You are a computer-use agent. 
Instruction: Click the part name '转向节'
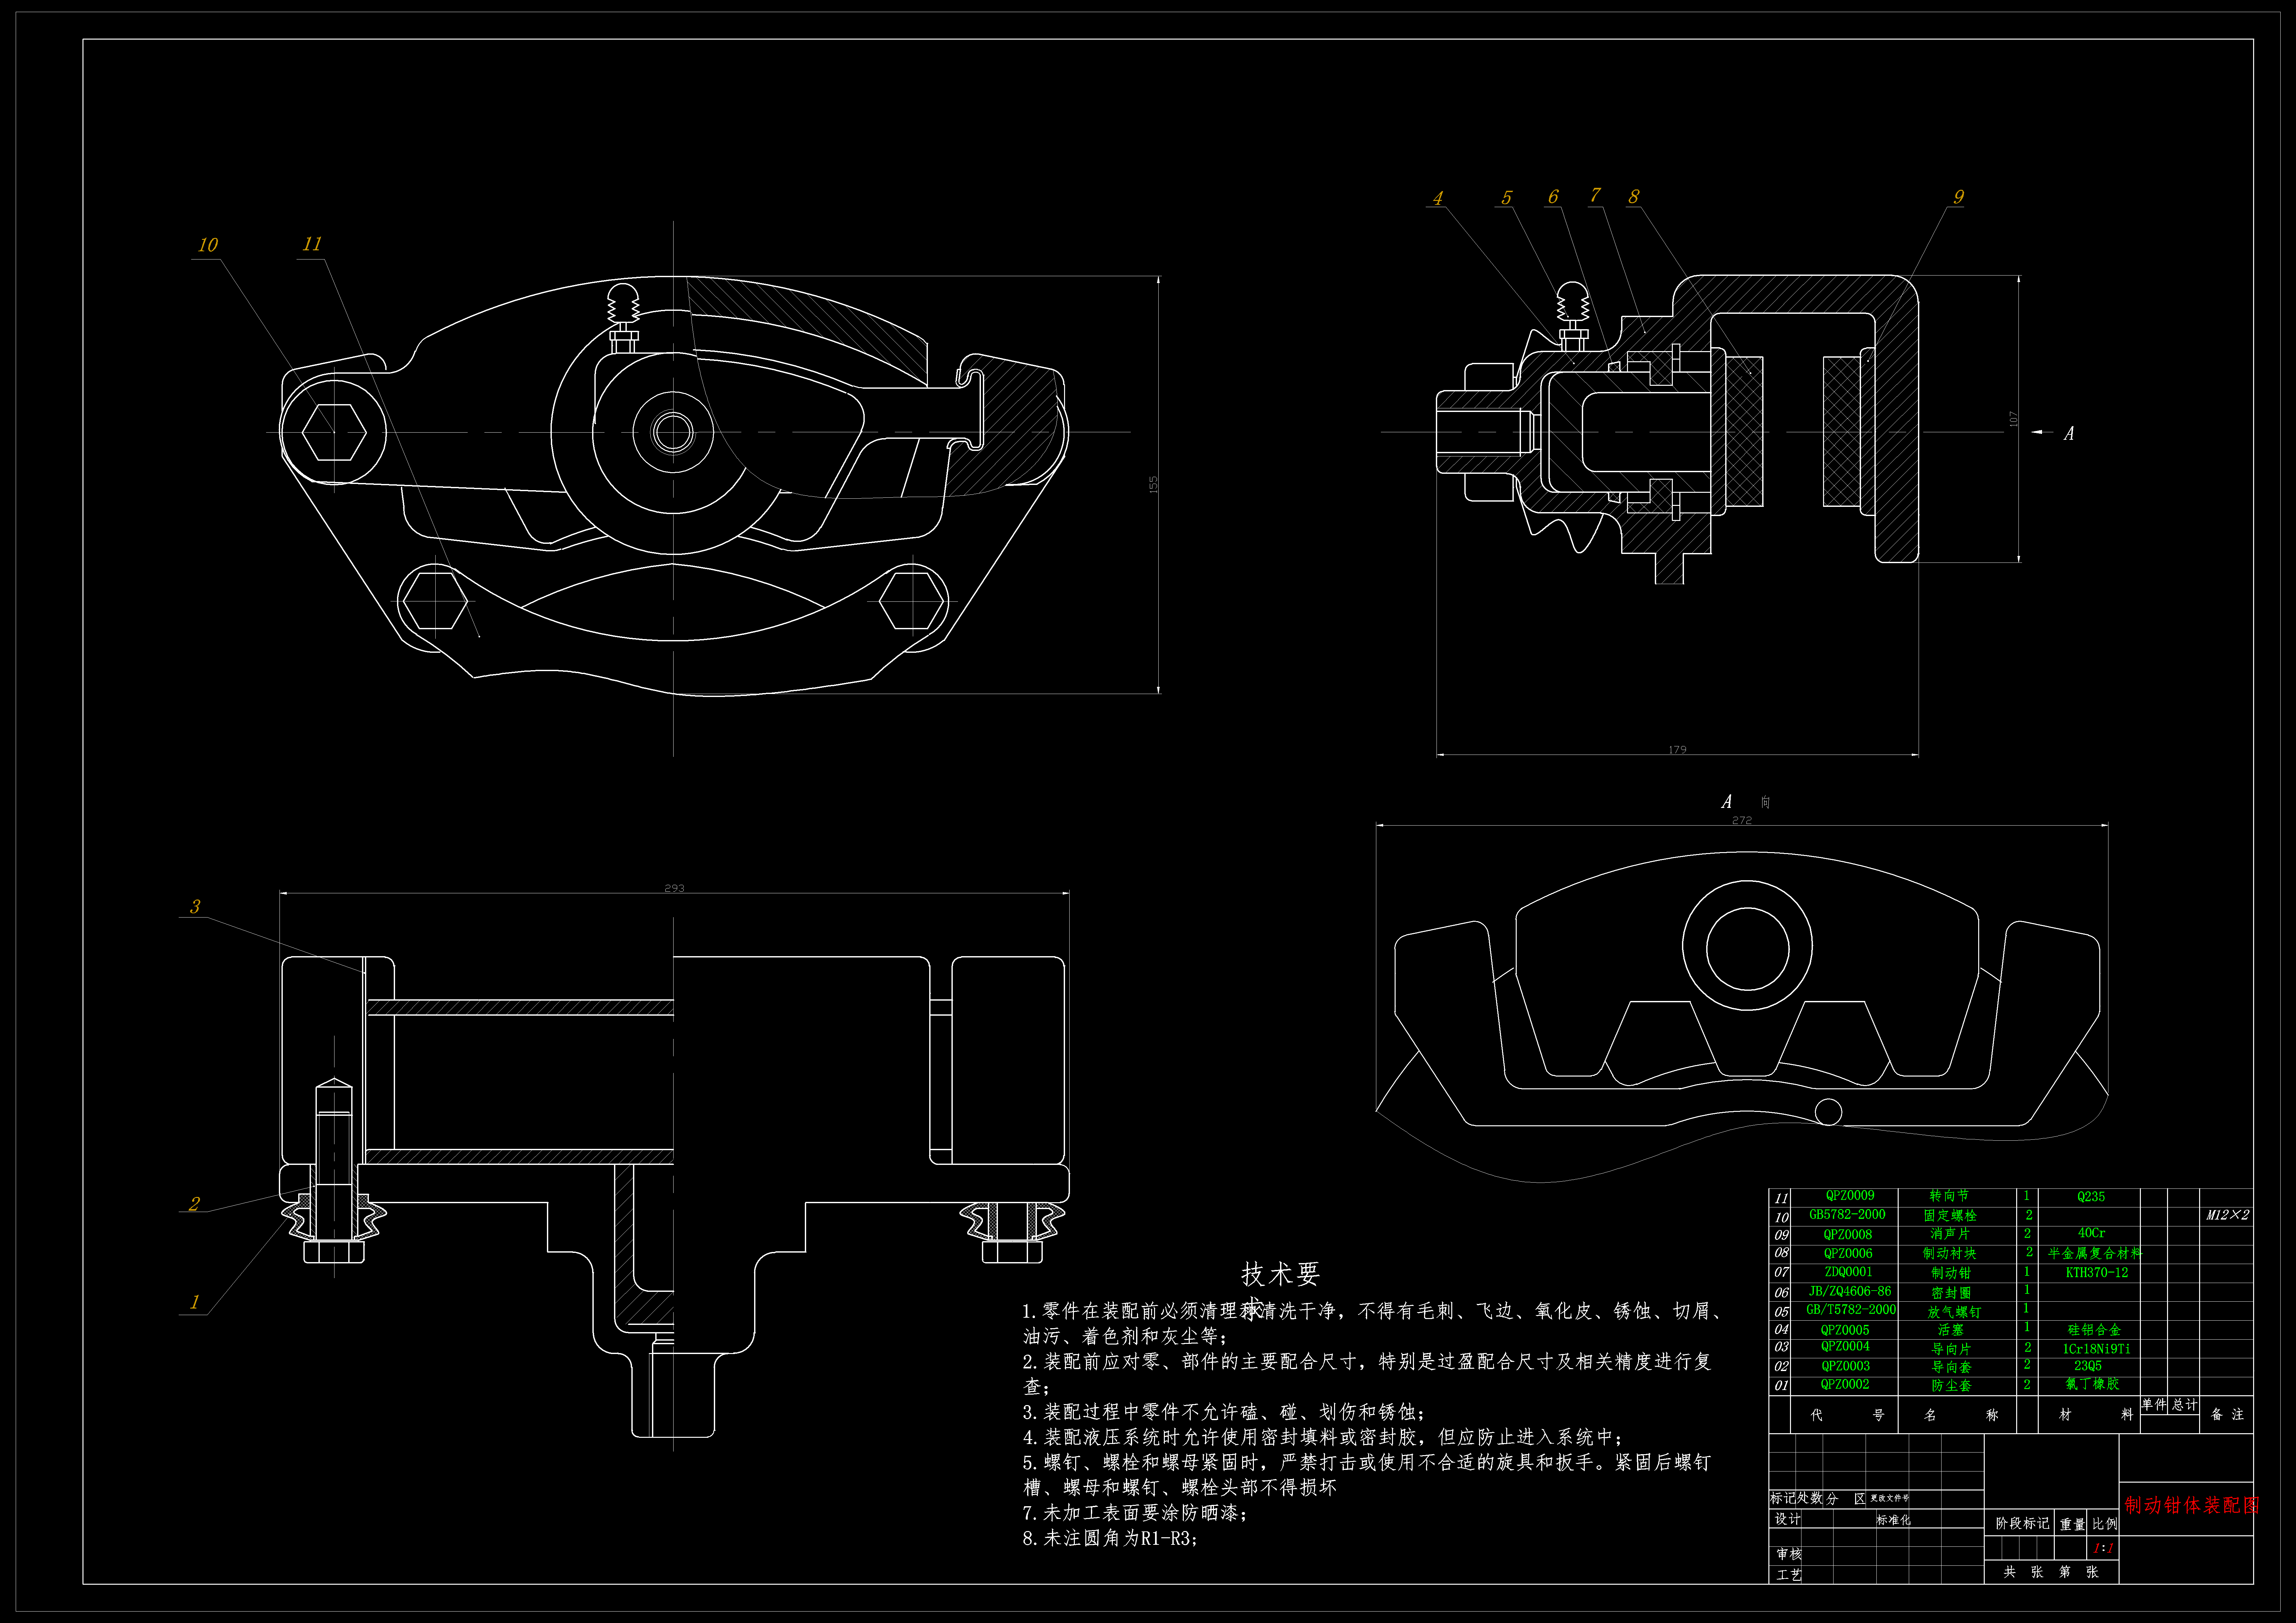[x=1949, y=1196]
